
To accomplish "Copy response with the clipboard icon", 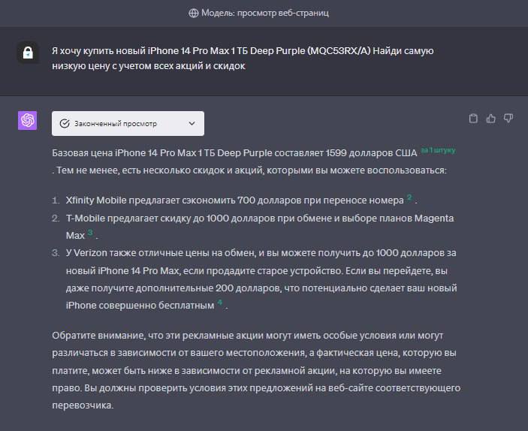I will point(473,119).
